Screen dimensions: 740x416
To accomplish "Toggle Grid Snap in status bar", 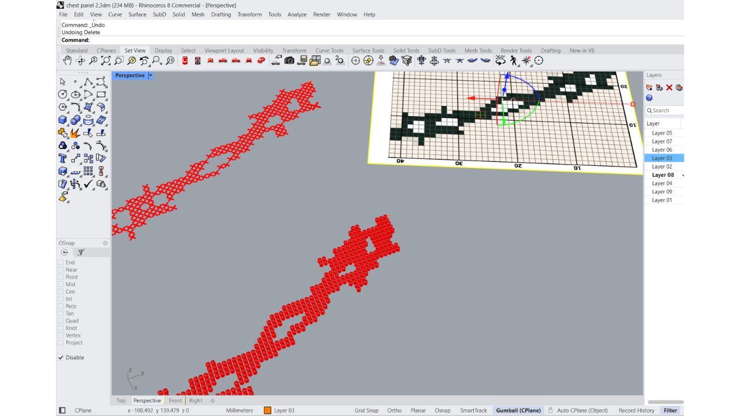I will (x=366, y=411).
